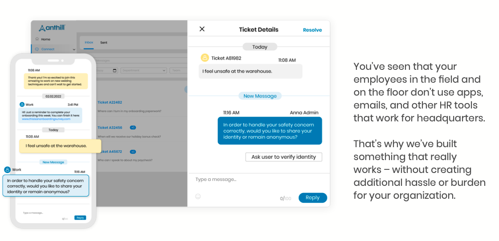This screenshot has width=499, height=241.
Task: Click the +1 badge on Ticket A32456
Action: click(x=132, y=128)
